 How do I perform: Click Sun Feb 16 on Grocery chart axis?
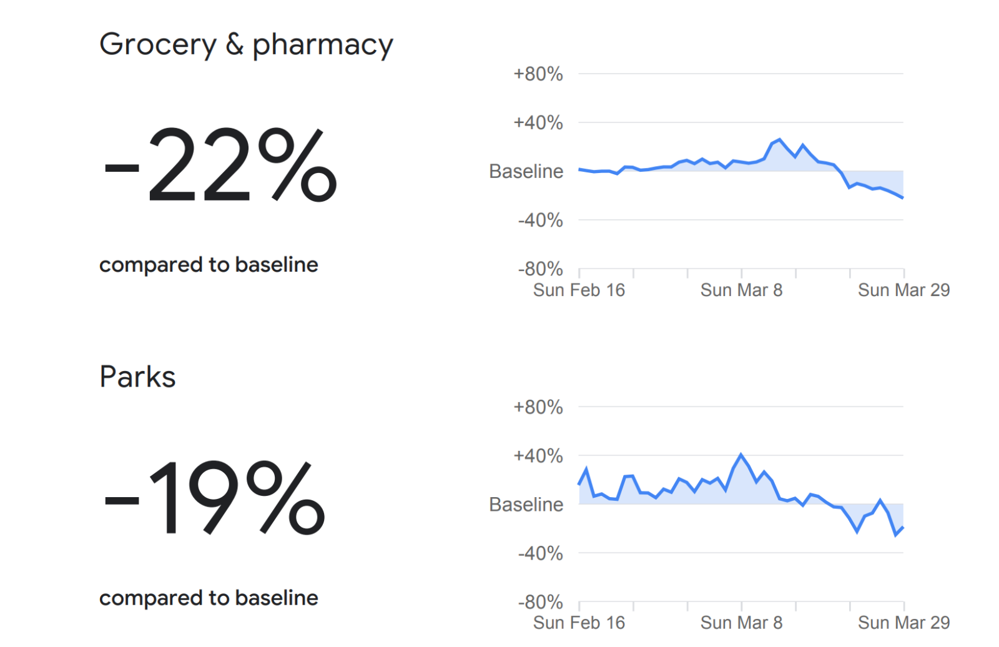(x=579, y=290)
